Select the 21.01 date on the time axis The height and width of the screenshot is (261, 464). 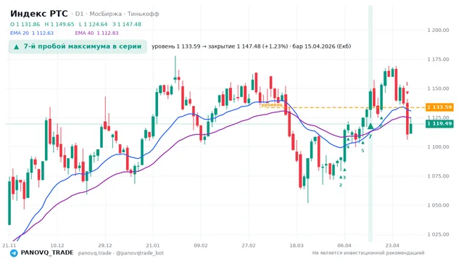click(x=153, y=246)
